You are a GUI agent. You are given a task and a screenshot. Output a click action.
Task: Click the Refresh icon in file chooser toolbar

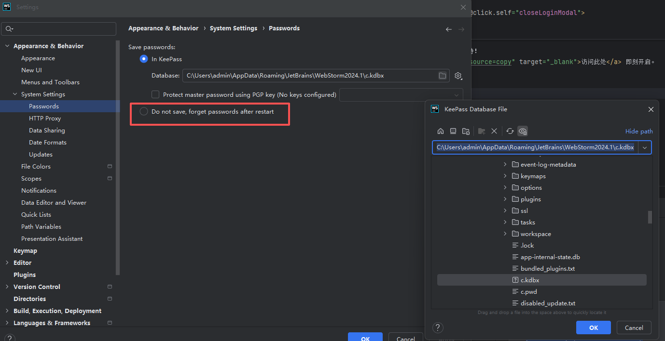click(510, 131)
